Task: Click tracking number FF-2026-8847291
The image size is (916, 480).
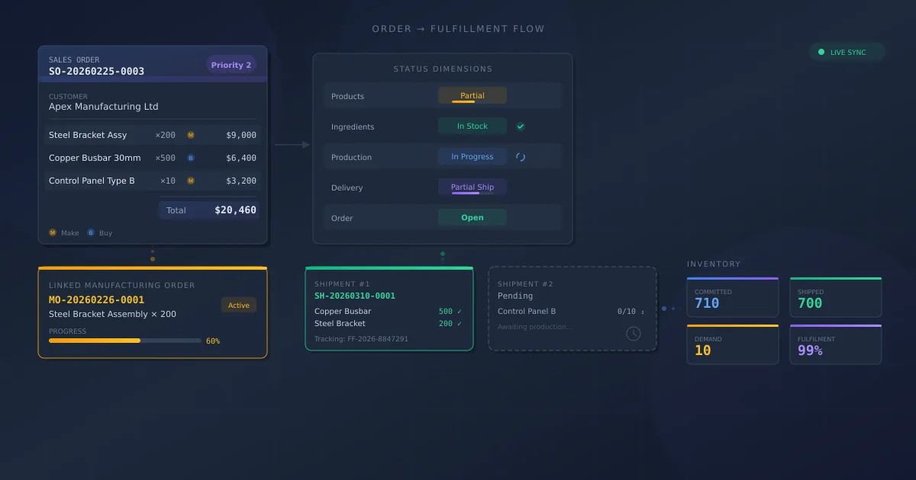Action: (x=360, y=338)
